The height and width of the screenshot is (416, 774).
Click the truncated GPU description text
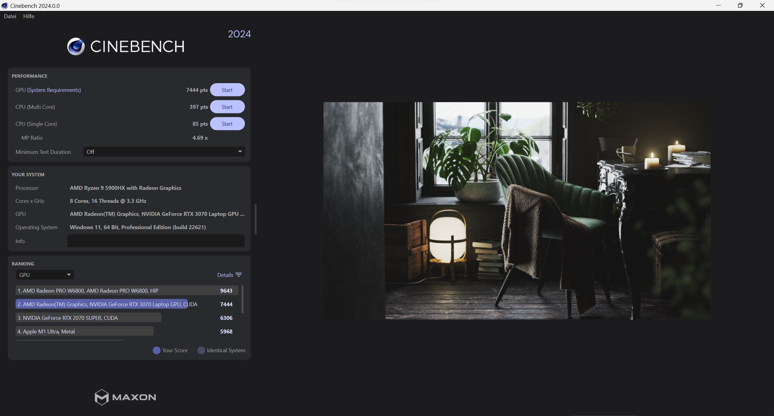(157, 214)
